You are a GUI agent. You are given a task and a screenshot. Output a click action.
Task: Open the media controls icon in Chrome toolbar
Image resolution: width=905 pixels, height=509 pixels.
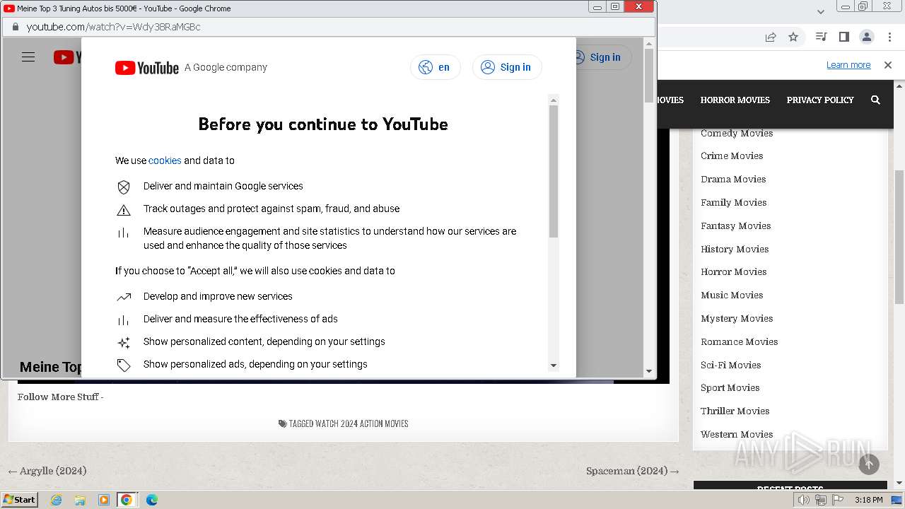pyautogui.click(x=821, y=37)
